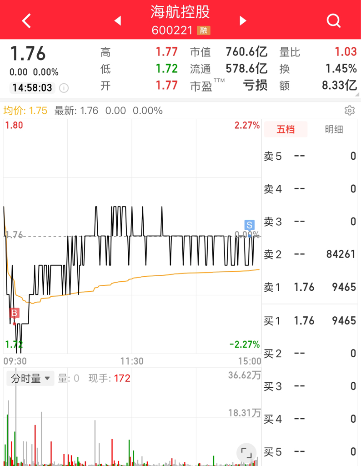Tap the 均价: 1.75 label
This screenshot has height=466, width=361.
(x=25, y=111)
